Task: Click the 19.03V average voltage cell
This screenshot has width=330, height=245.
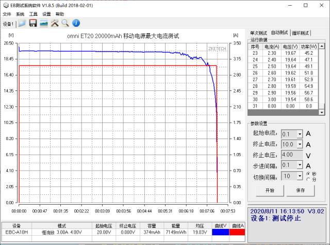Action: pos(200,232)
